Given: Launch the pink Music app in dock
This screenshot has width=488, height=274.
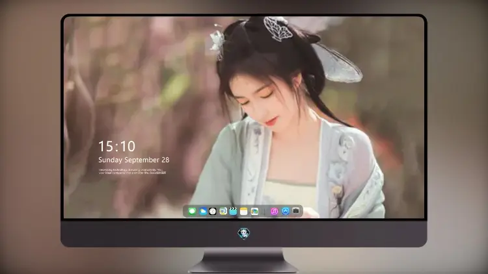Looking at the screenshot, I should 275,211.
